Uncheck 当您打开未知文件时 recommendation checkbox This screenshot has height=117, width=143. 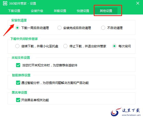point(18,65)
